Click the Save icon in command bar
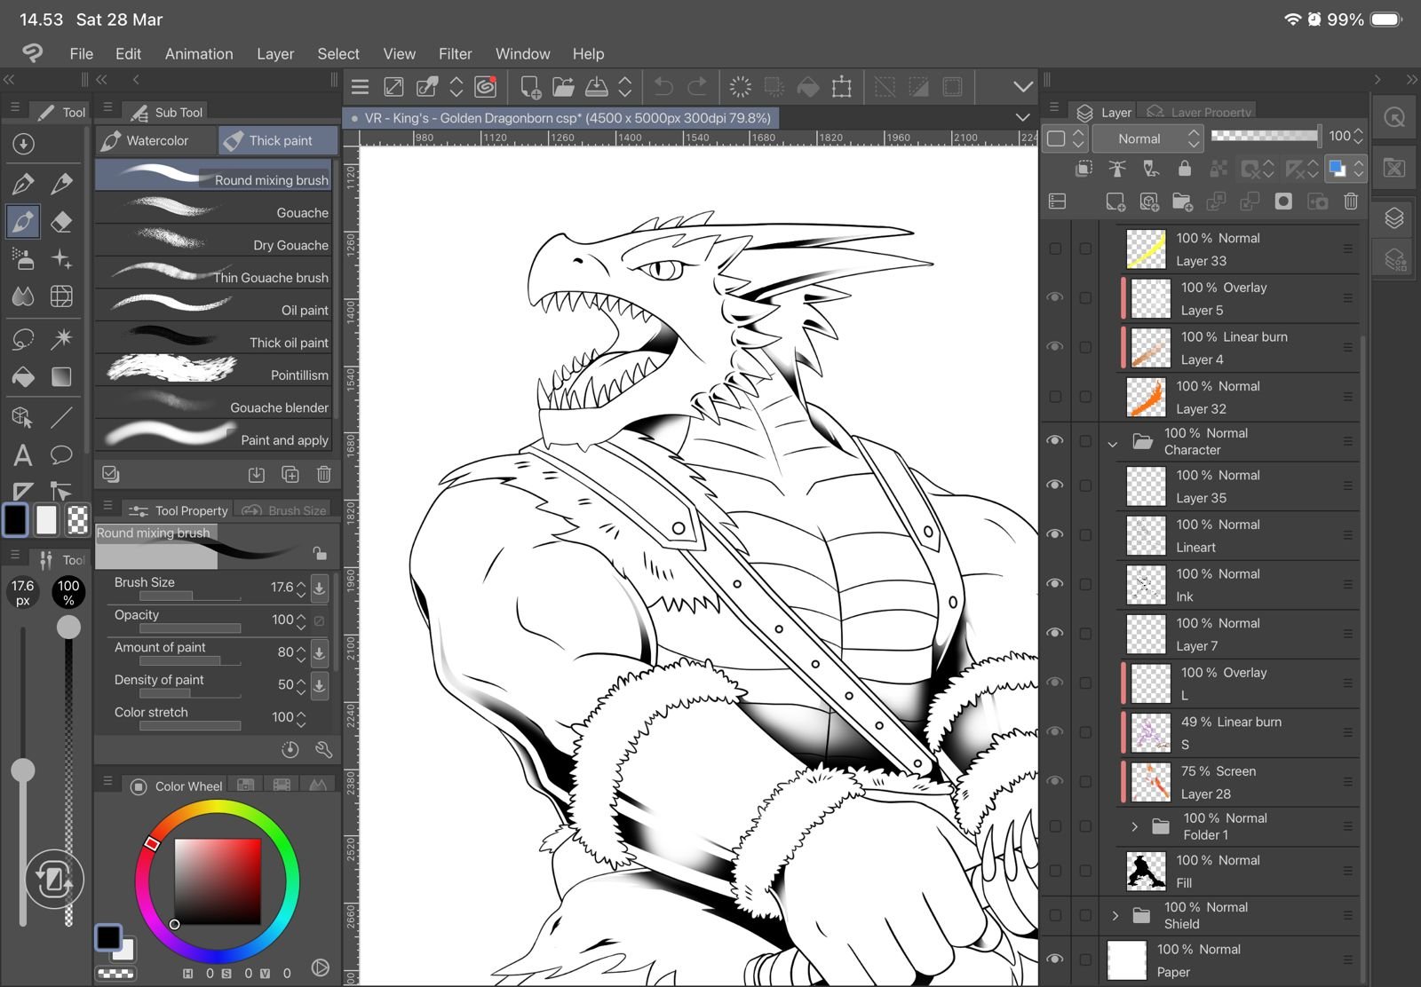 (597, 86)
